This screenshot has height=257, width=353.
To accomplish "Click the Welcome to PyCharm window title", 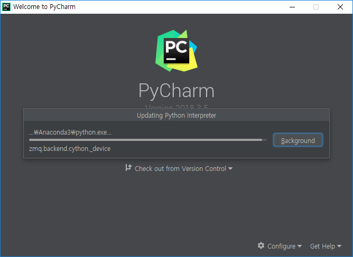I will point(44,7).
